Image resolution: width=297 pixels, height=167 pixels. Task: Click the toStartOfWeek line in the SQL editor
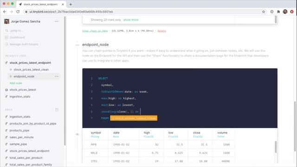click(x=124, y=92)
